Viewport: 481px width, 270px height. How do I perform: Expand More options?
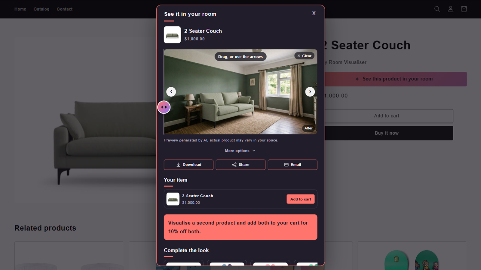[240, 151]
